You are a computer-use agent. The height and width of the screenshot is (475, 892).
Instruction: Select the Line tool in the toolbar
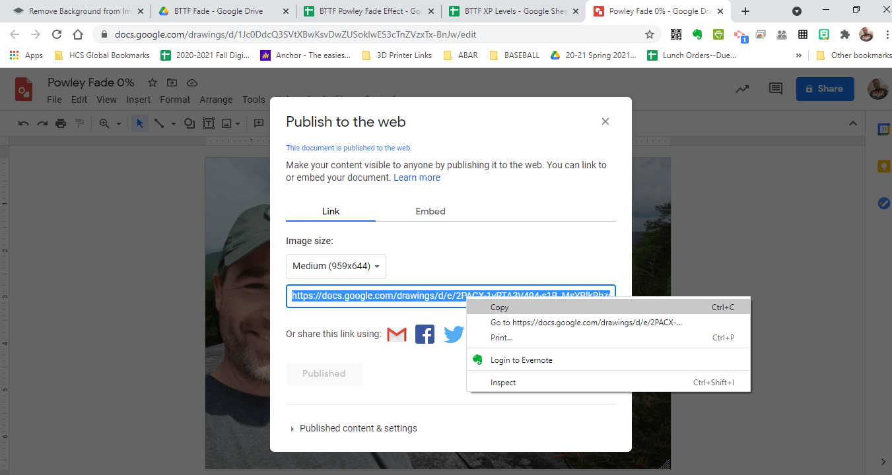158,123
